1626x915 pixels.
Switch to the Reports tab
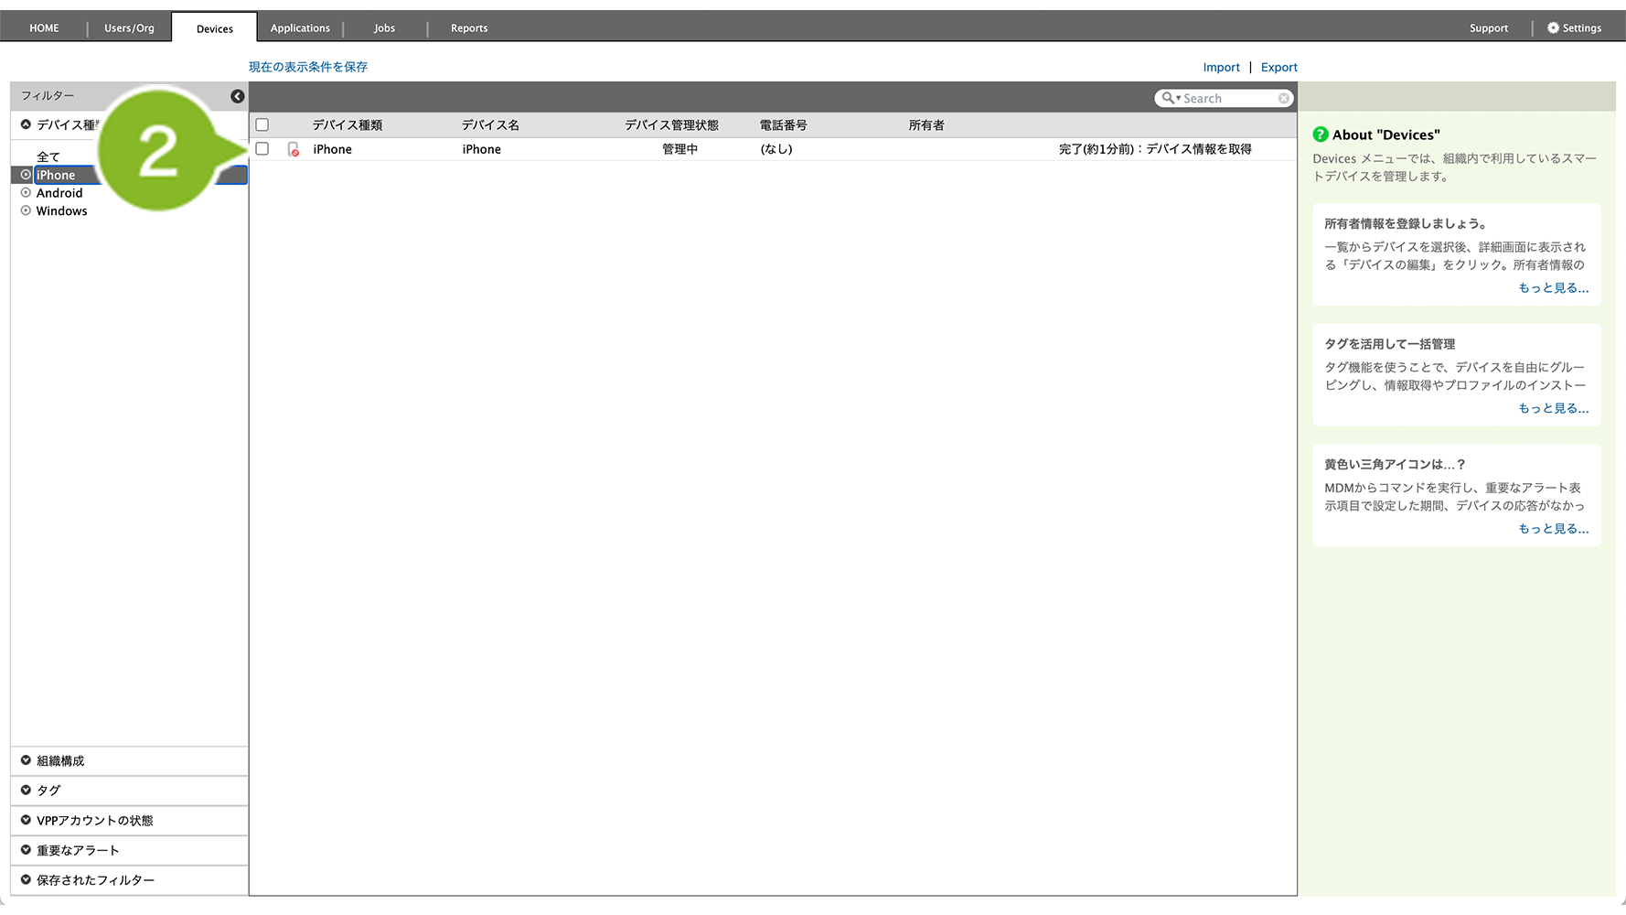click(x=469, y=28)
